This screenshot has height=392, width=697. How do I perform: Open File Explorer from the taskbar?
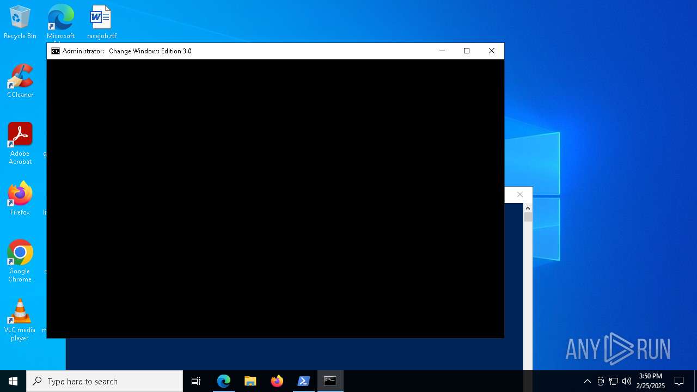[x=250, y=381]
